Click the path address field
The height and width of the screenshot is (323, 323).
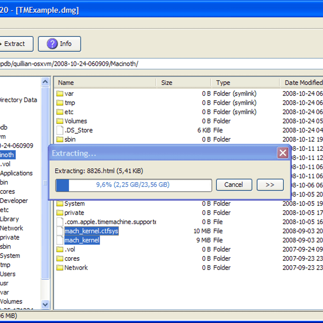click(x=161, y=64)
